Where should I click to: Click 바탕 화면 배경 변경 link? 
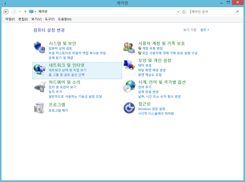152,70
